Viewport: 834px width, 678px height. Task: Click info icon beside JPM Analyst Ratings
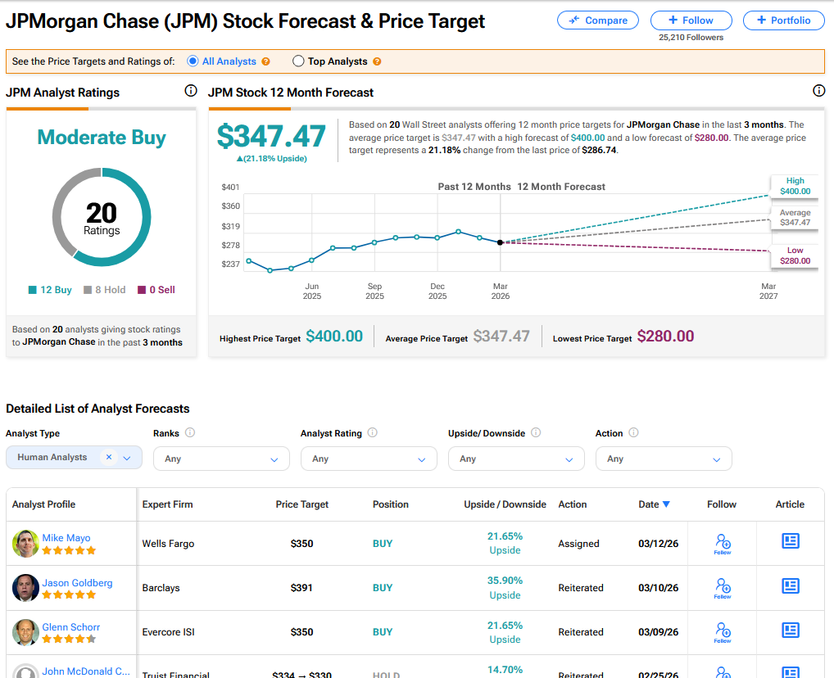coord(191,91)
